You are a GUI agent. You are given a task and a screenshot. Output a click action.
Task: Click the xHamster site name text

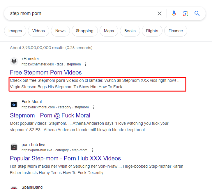(30, 59)
